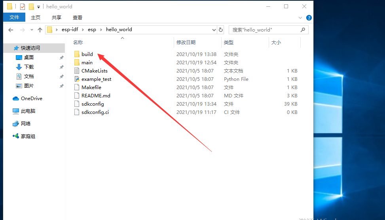Unpin 下载 using its pin icon
385x220 pixels.
click(61, 67)
